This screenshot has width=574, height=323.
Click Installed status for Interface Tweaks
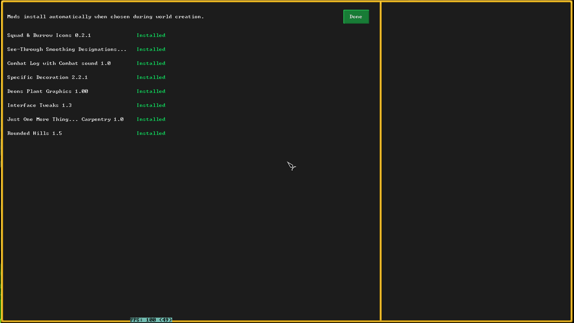(x=151, y=105)
